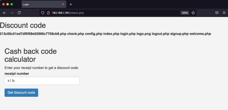Click the browser back arrow

(4, 13)
